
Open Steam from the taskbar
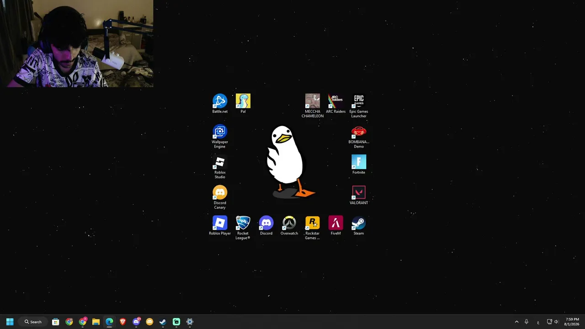(163, 322)
